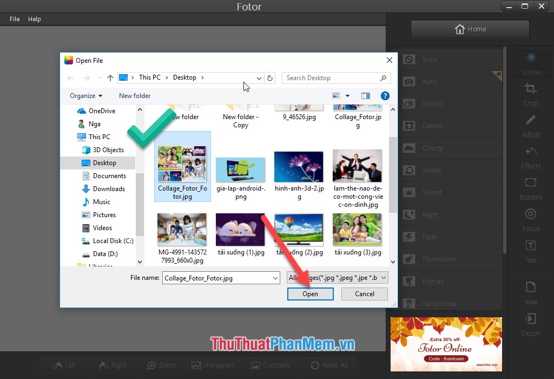Open the address bar dropdown arrow
Screen dimensions: 554x379
point(259,77)
